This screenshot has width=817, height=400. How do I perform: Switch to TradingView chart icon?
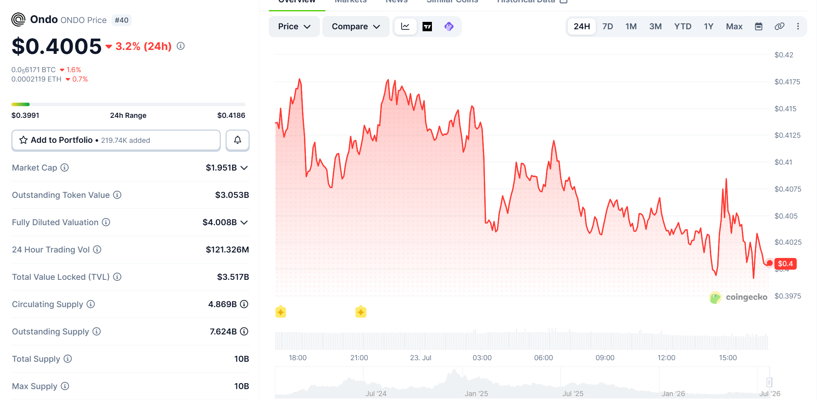tap(427, 27)
